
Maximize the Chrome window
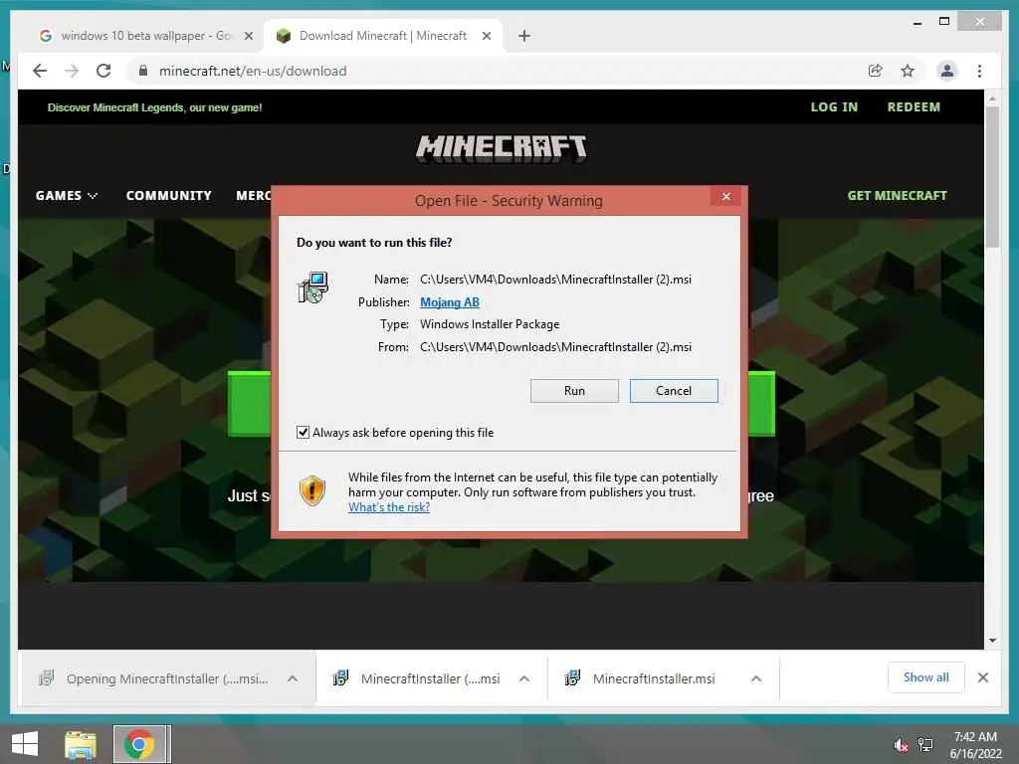coord(944,22)
